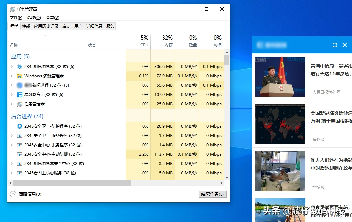Expand the 新闻进程 (32 位) process group
Viewport: 352px width, 222px height.
(x=12, y=85)
